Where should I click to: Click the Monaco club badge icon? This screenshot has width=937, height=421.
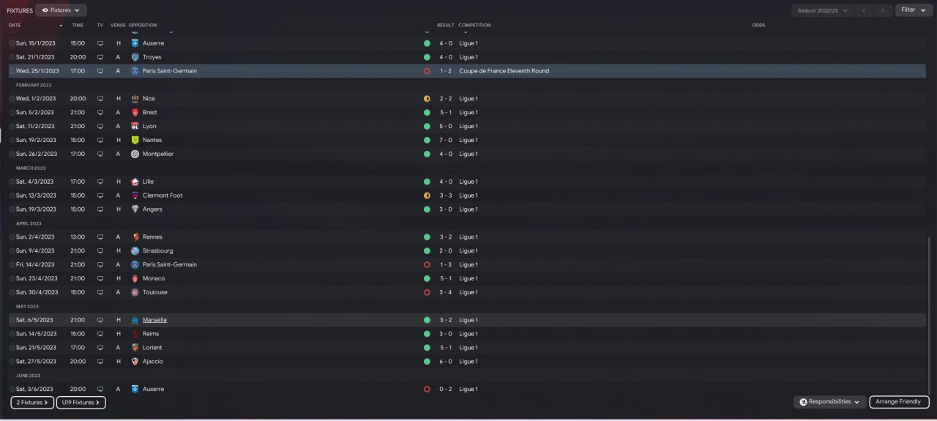tap(135, 278)
